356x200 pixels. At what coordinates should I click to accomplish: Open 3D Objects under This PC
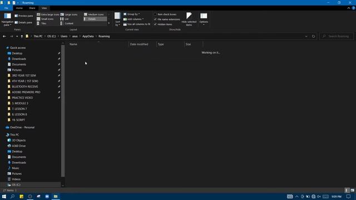pos(18,141)
